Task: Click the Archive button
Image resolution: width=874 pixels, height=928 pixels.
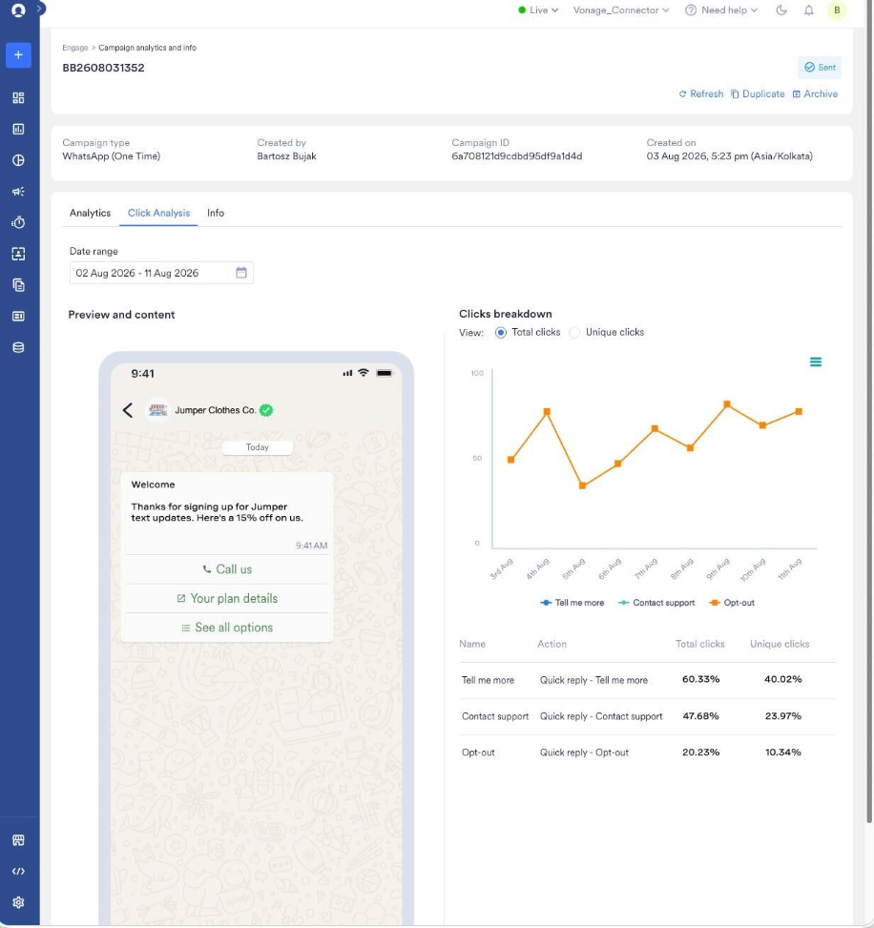Action: point(815,94)
